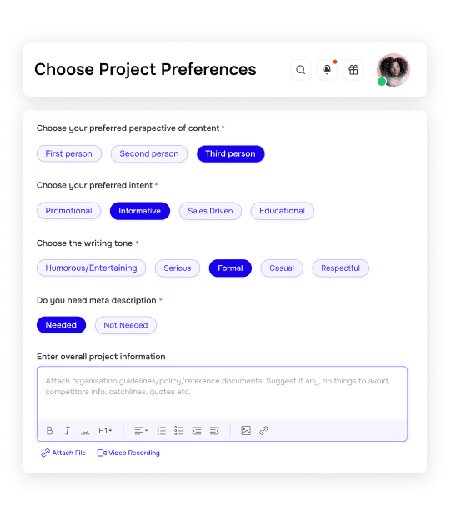Toggle bold formatting in editor
The height and width of the screenshot is (510, 451).
point(49,431)
